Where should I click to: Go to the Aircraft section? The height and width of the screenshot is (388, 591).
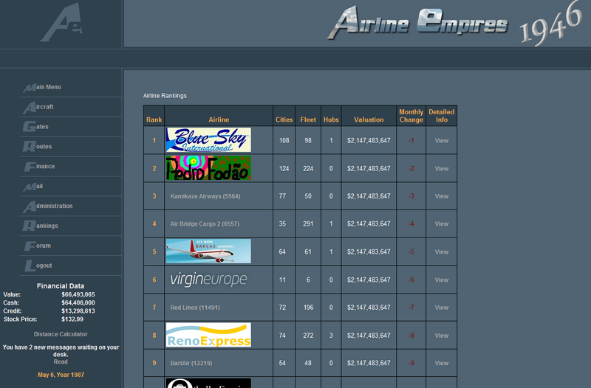(38, 107)
